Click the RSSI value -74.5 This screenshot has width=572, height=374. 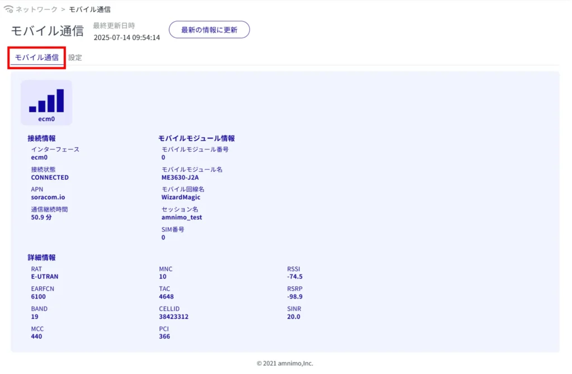(x=295, y=276)
